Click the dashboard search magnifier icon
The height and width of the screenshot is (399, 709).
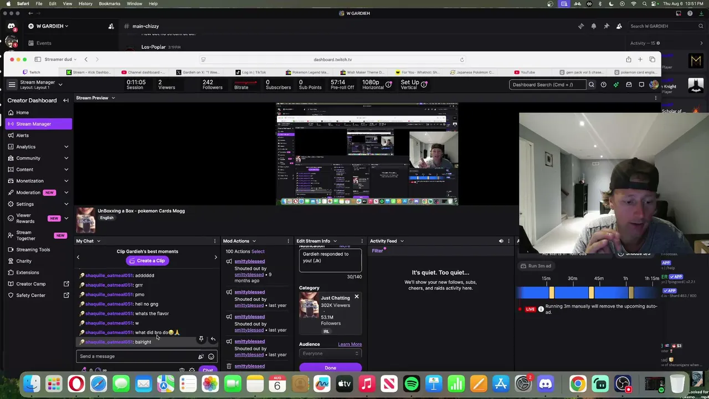pos(591,85)
